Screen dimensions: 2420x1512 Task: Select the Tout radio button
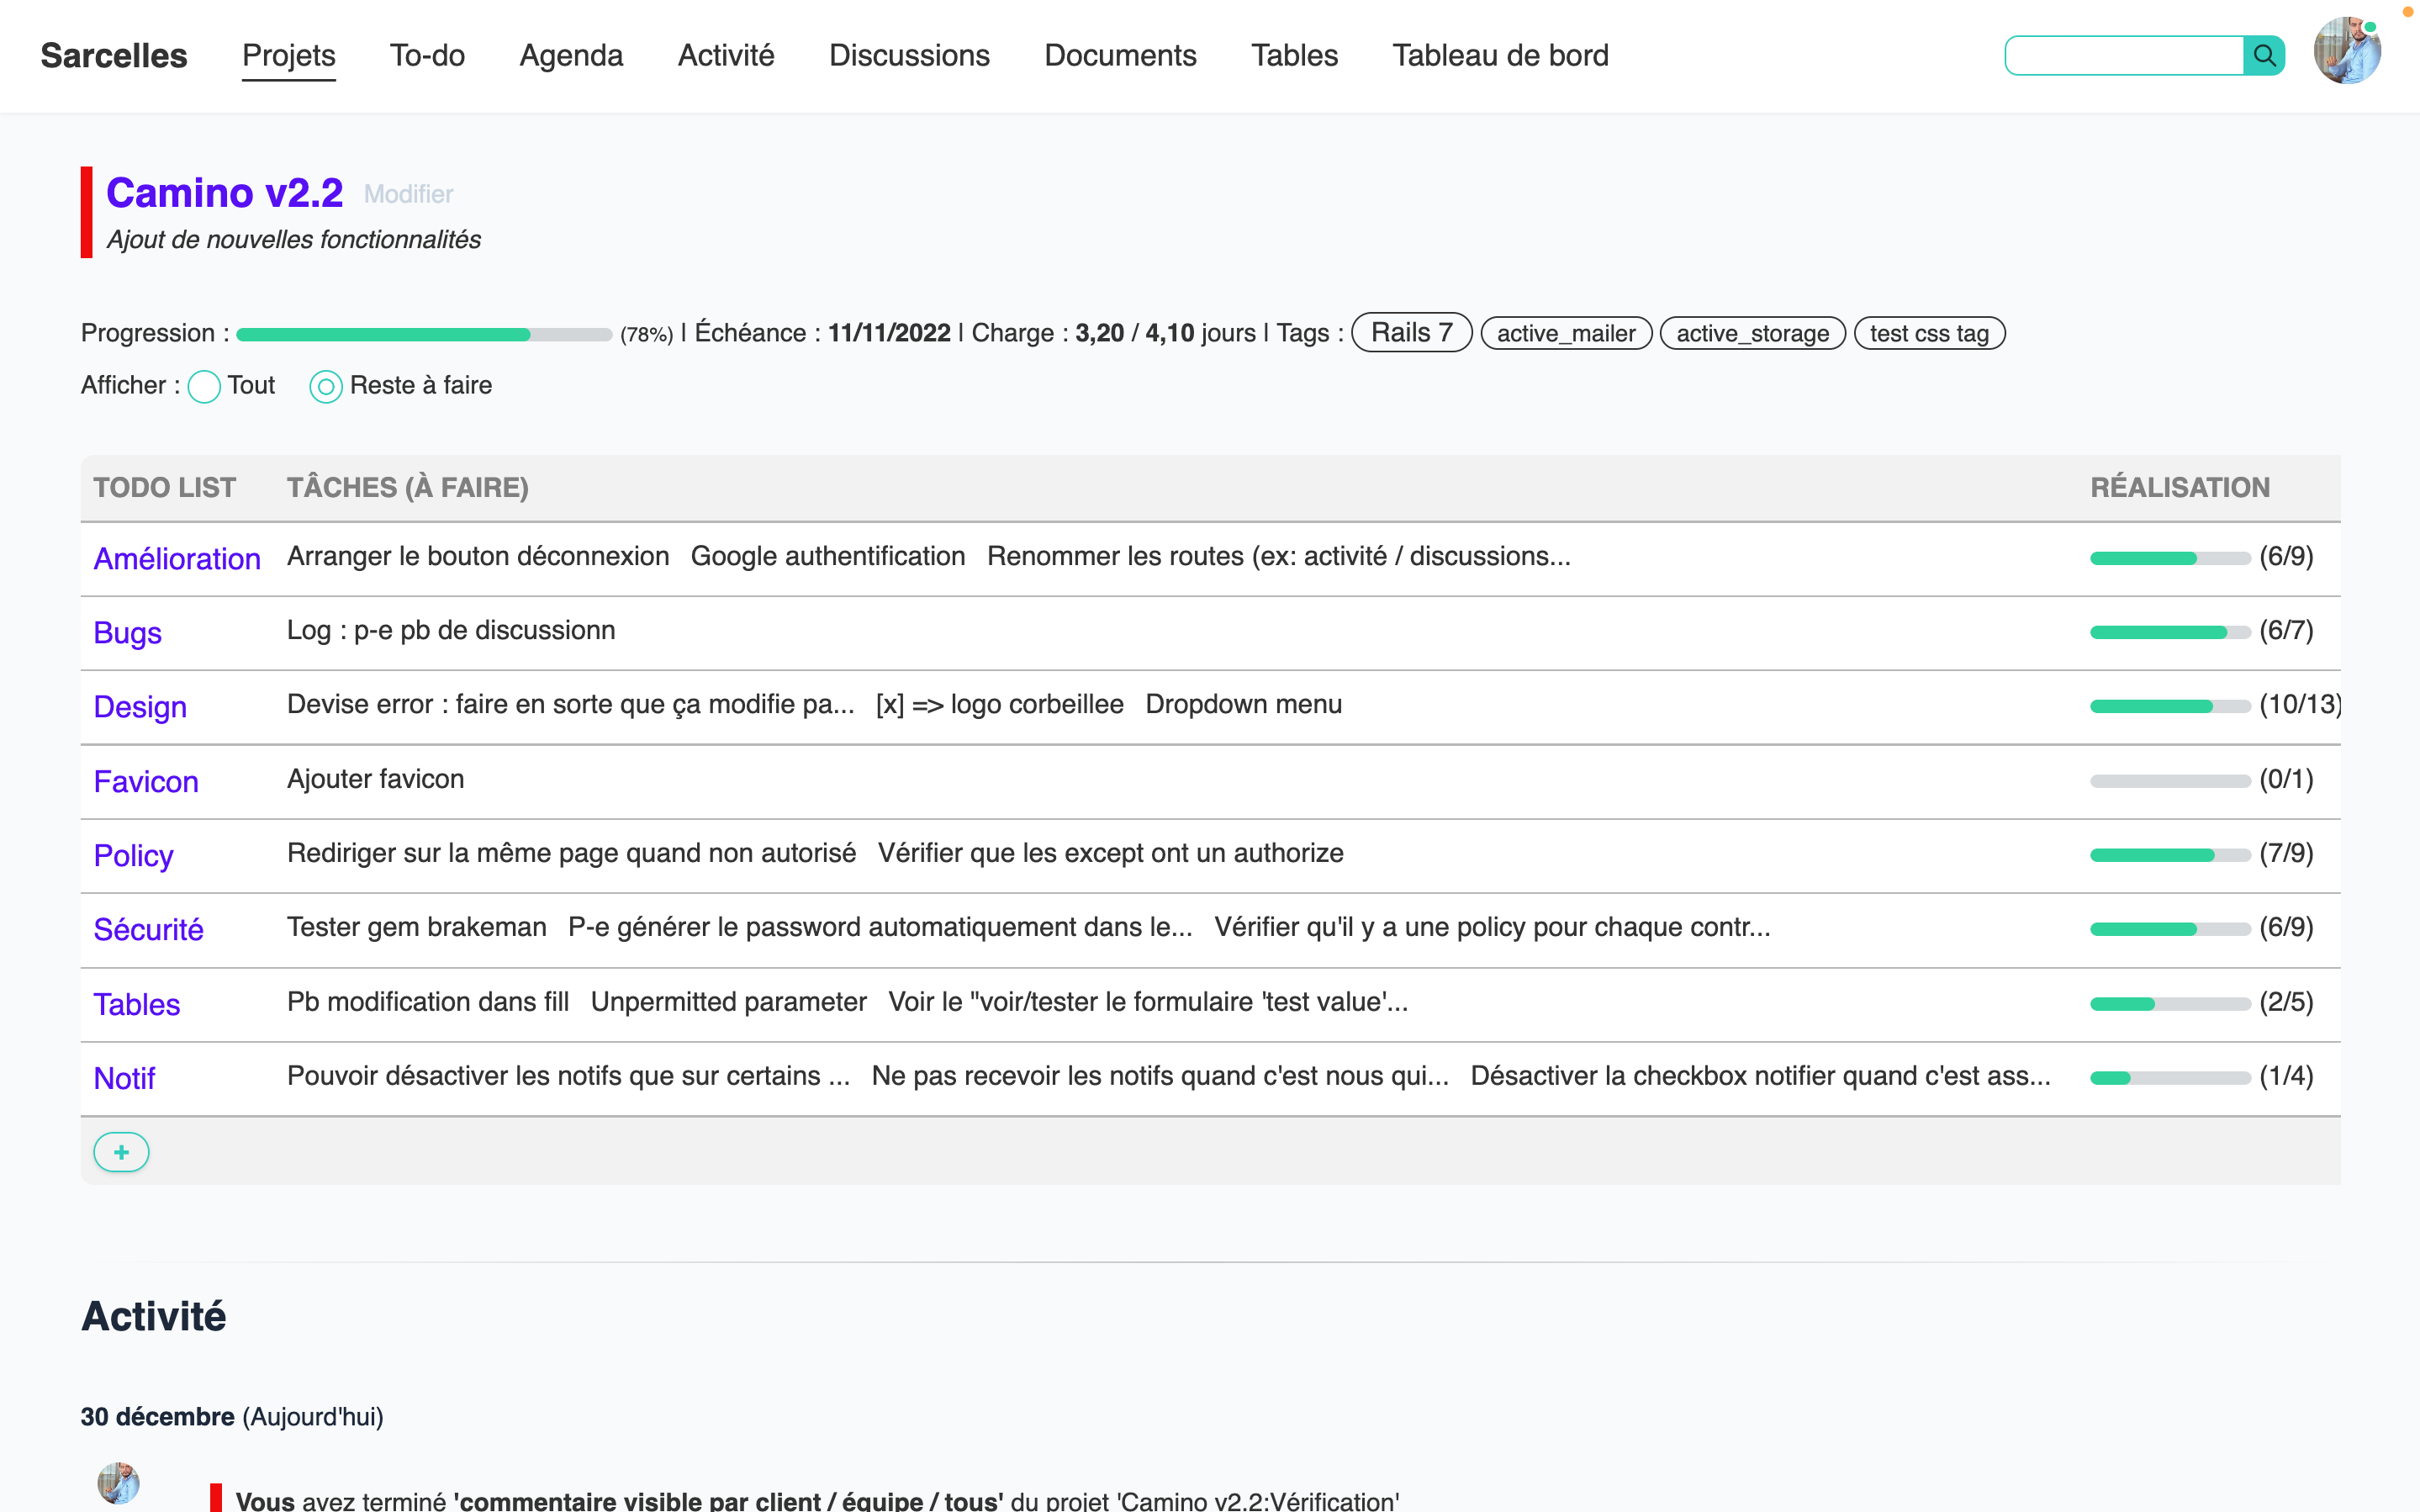pos(204,386)
